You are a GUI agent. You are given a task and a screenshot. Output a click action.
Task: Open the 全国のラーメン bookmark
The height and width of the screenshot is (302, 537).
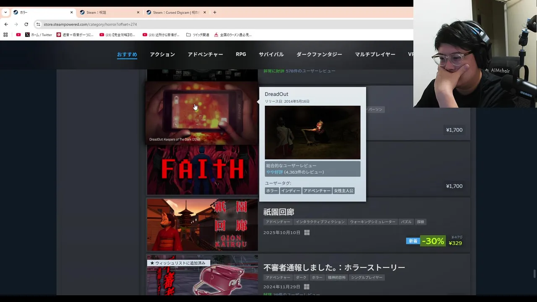pyautogui.click(x=233, y=35)
